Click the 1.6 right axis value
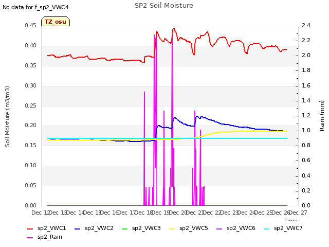 (x=306, y=85)
